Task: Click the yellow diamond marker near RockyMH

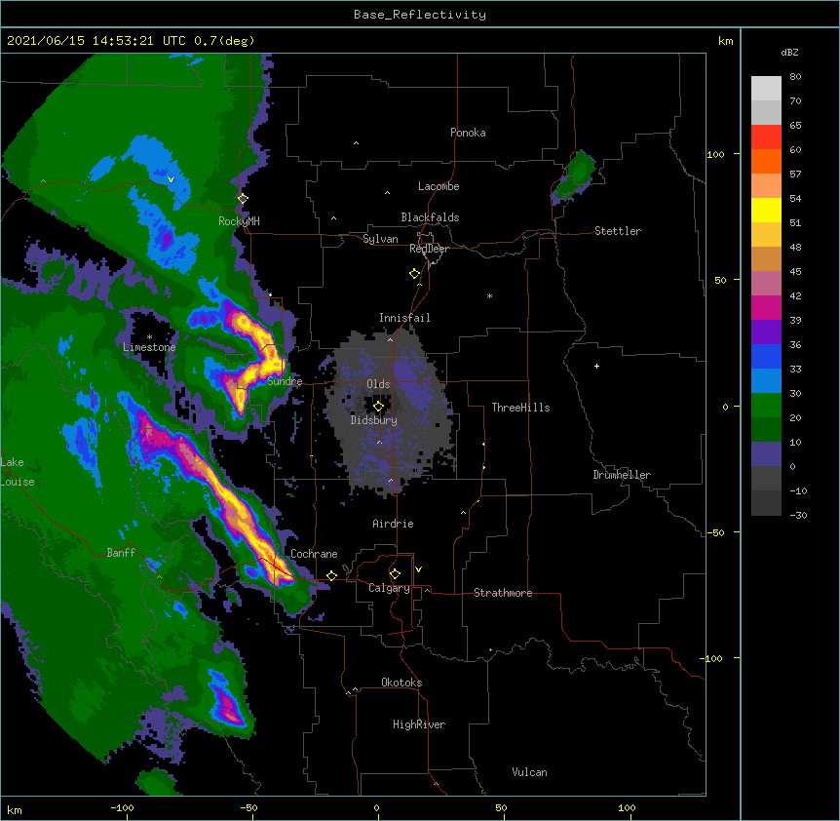Action: tap(243, 199)
